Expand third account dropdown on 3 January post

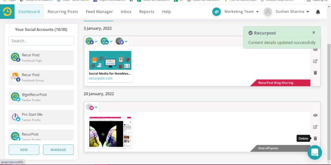pos(126,42)
